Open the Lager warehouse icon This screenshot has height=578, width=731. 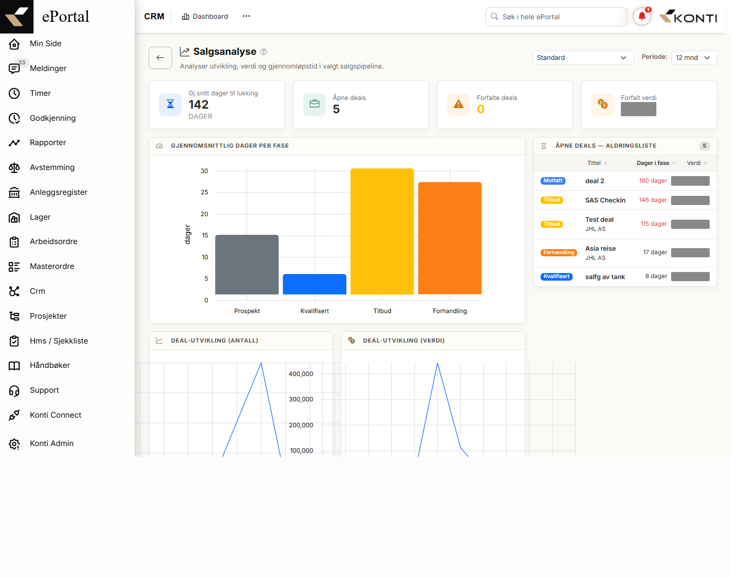point(14,217)
